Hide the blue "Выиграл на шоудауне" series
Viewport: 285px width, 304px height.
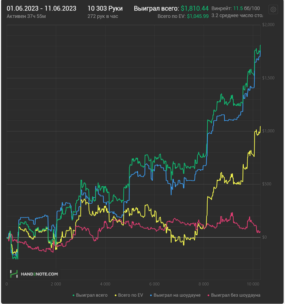tap(176, 296)
